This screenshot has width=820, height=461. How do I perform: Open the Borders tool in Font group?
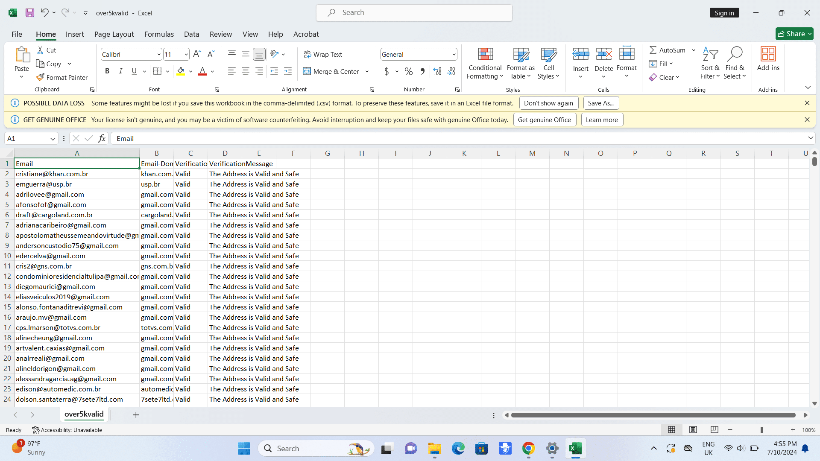(157, 71)
